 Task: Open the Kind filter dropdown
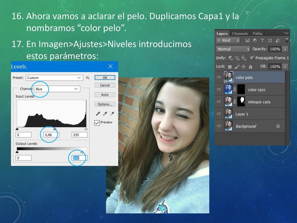(228, 40)
